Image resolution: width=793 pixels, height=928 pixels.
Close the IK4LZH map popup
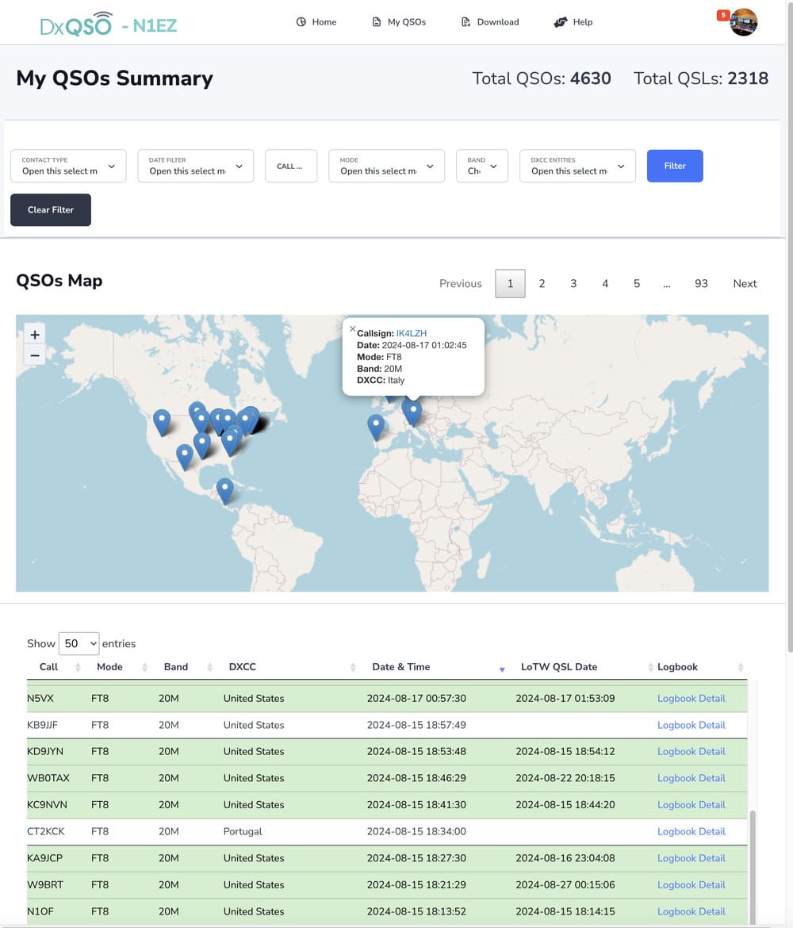pos(353,328)
